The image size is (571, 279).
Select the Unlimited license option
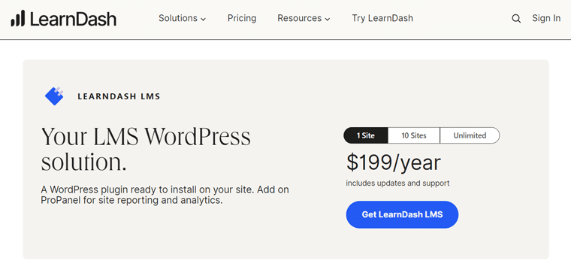pos(470,135)
